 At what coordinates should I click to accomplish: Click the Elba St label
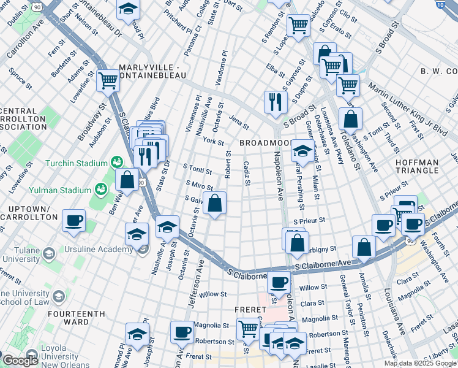click(x=276, y=71)
